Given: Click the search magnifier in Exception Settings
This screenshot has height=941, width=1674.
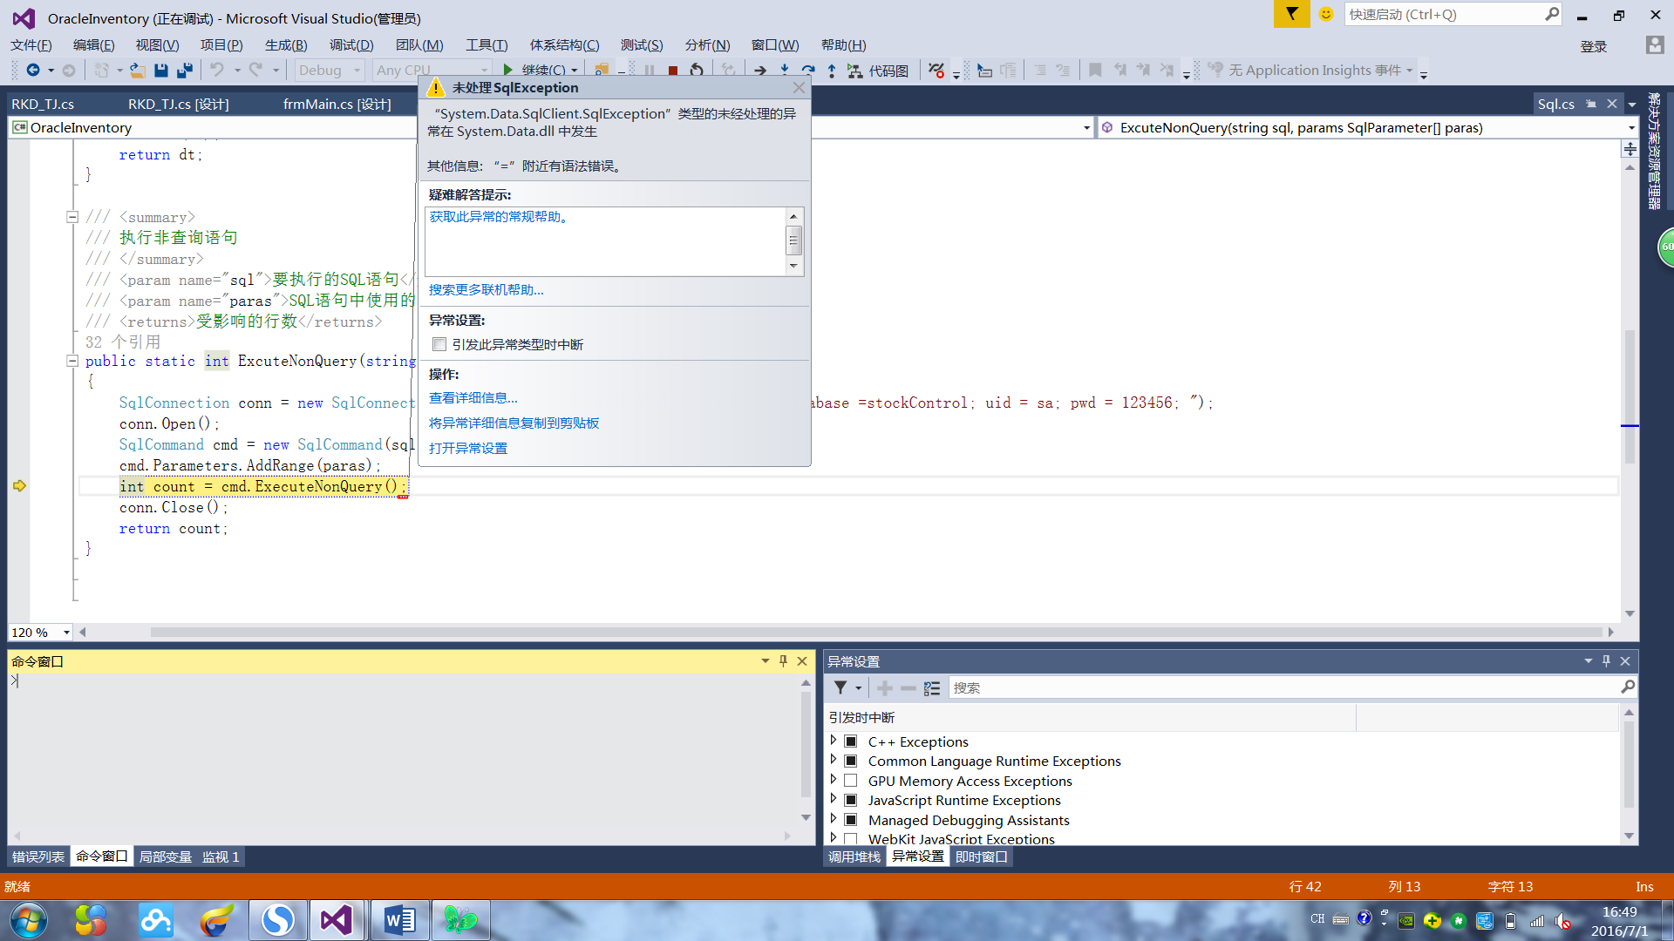Looking at the screenshot, I should point(1627,687).
